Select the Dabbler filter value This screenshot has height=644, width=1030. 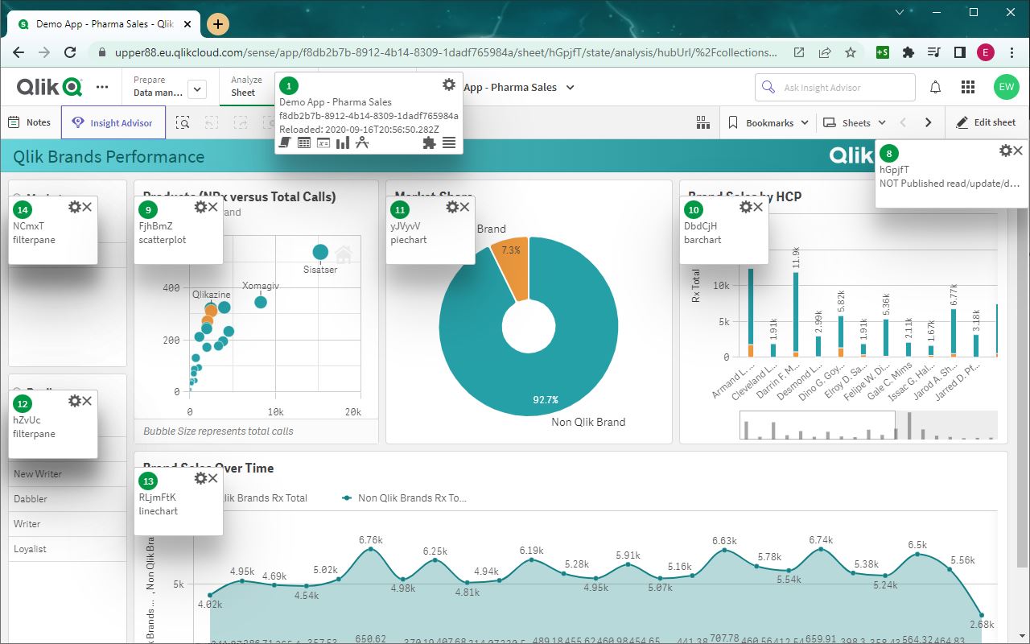click(x=31, y=499)
